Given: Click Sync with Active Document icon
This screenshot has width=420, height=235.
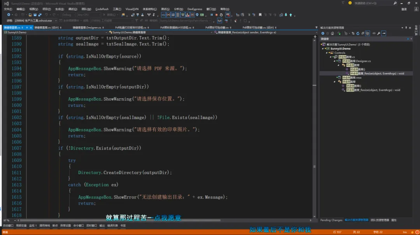Looking at the screenshot, I should pos(353,33).
